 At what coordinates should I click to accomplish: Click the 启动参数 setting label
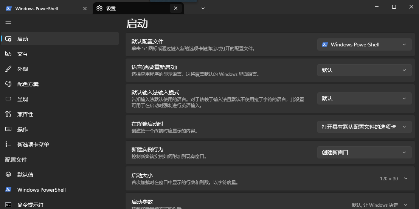click(142, 202)
